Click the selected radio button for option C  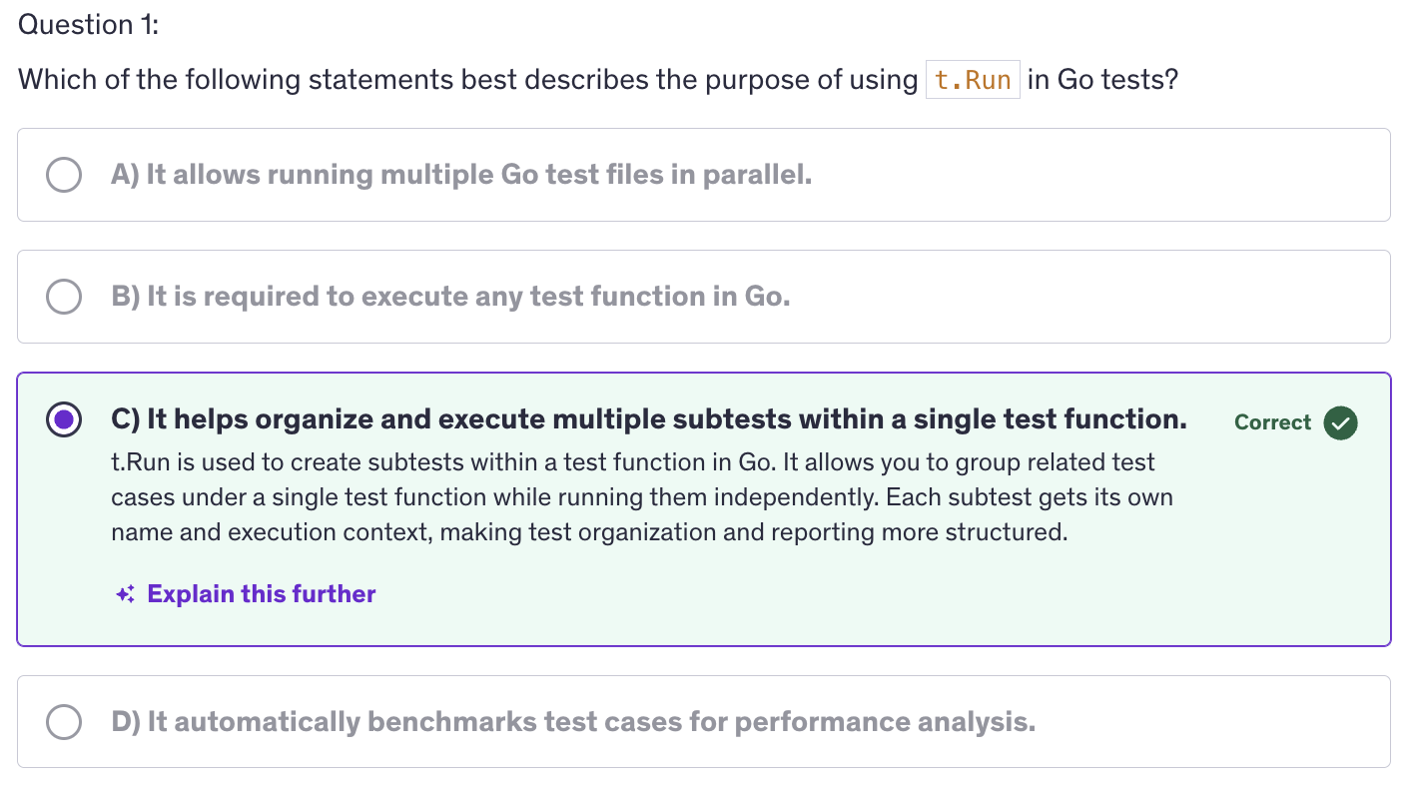64,420
